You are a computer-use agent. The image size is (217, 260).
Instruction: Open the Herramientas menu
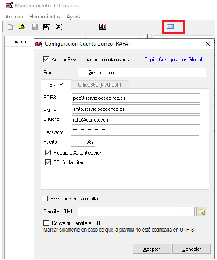coord(45,17)
